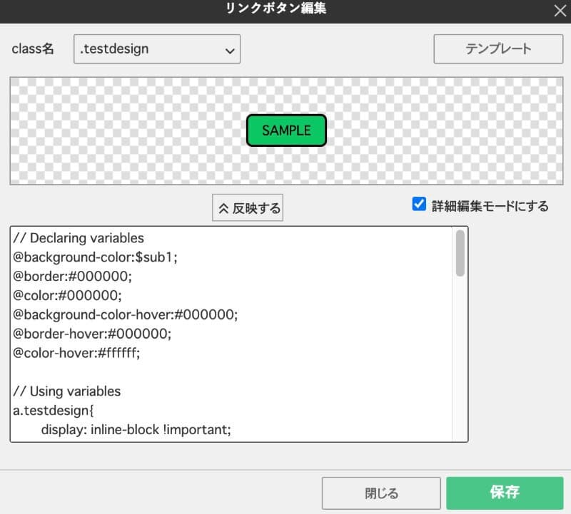Screen dimensions: 571x514
Task: Click the green SAMPLE preview button
Action: pos(286,130)
